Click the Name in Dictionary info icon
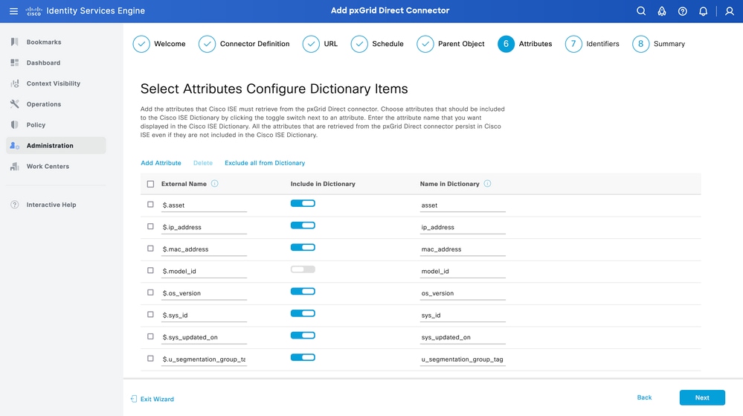 [487, 184]
